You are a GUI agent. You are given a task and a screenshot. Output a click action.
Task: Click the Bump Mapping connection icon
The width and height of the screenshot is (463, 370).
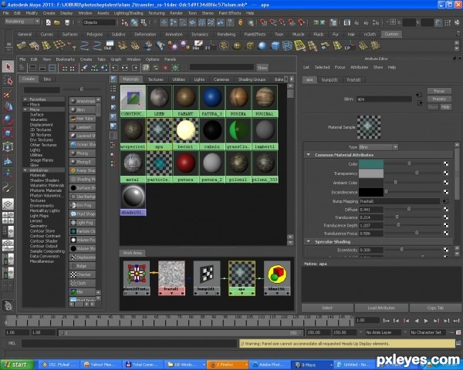pos(445,201)
